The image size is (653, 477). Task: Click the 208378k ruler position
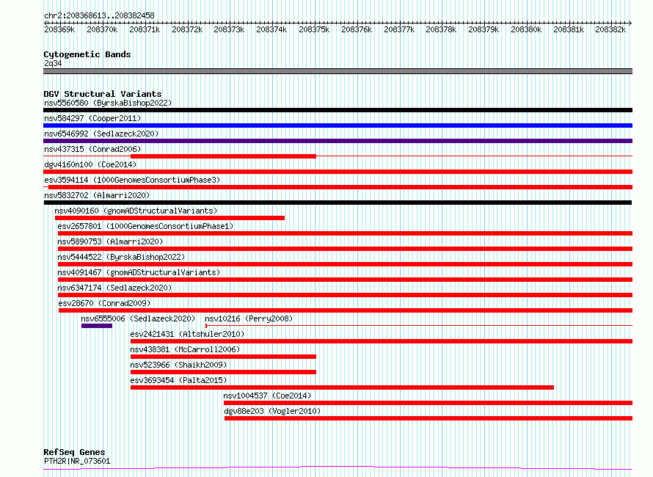coord(441,29)
